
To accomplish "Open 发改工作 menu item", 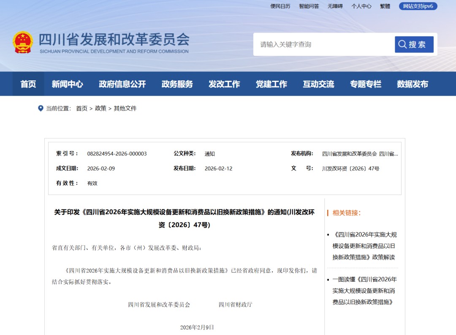I will tap(224, 84).
